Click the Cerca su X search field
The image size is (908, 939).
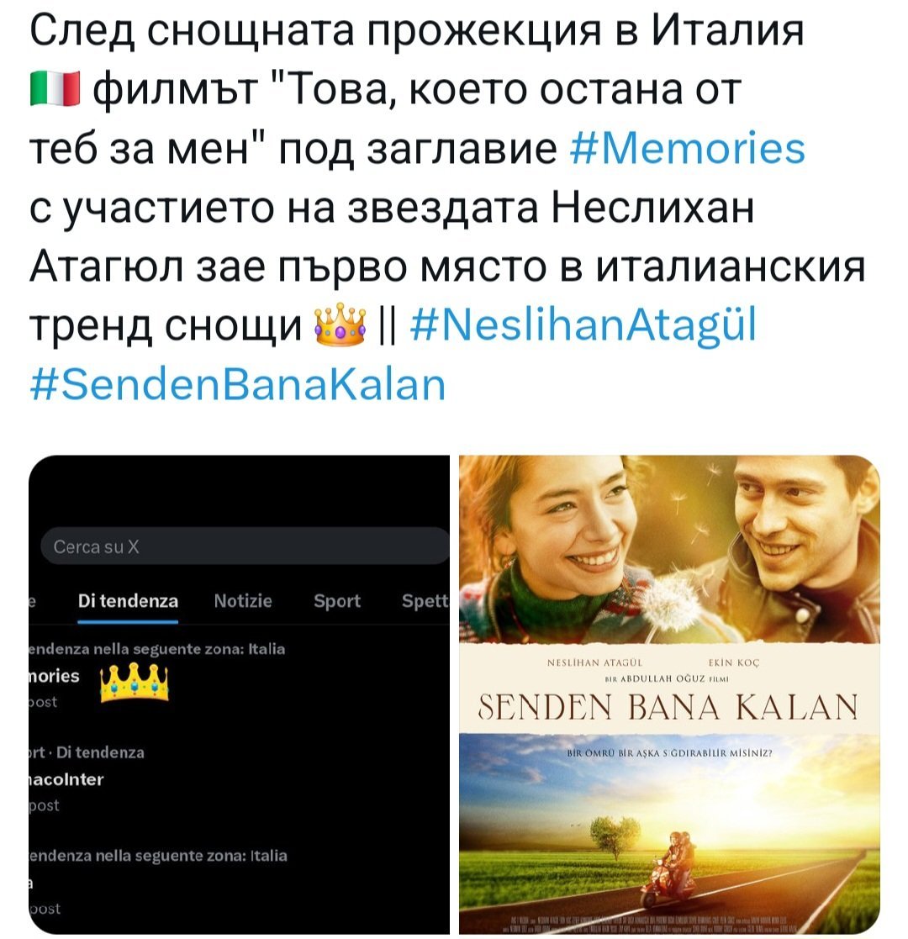(x=245, y=546)
